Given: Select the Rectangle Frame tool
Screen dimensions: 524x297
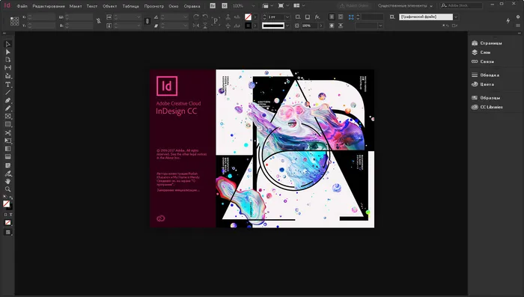Looking at the screenshot, I should [7, 116].
